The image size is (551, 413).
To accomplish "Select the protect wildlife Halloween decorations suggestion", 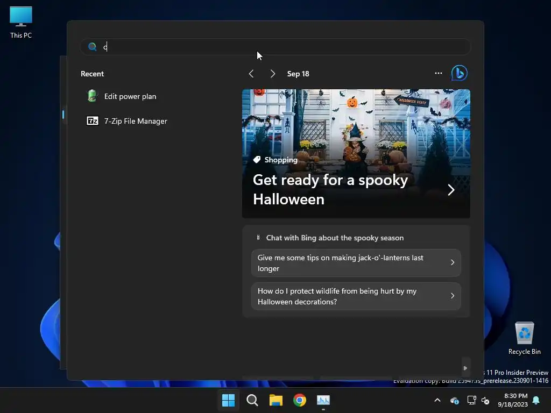I will coord(356,296).
